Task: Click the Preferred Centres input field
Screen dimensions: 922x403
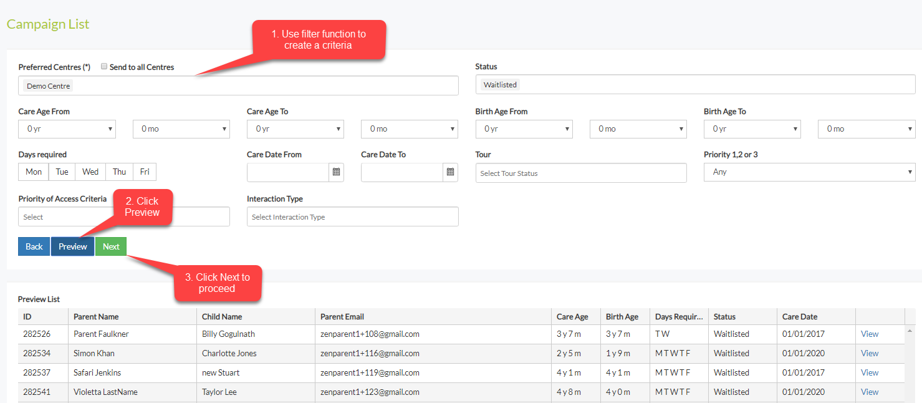Action: 239,85
